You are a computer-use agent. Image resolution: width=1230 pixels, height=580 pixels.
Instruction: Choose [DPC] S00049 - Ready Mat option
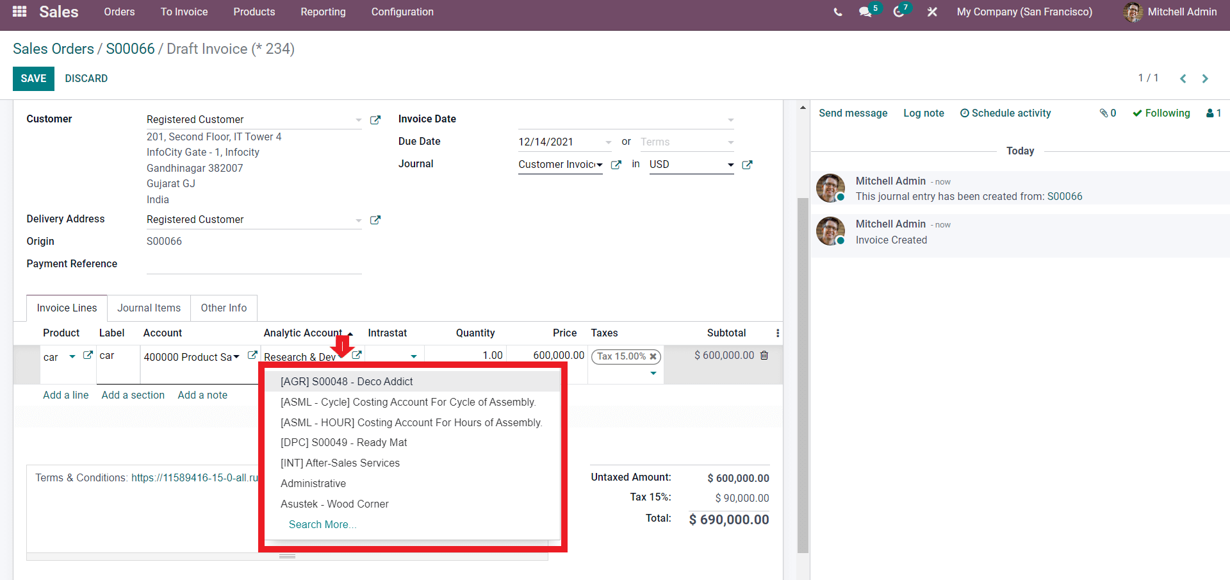[413, 443]
